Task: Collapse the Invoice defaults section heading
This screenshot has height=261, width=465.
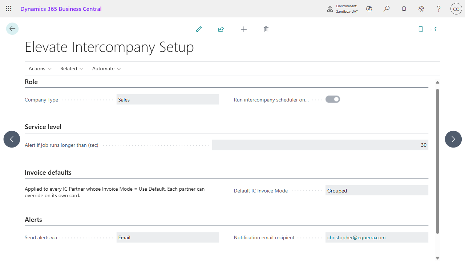Action: (x=48, y=173)
